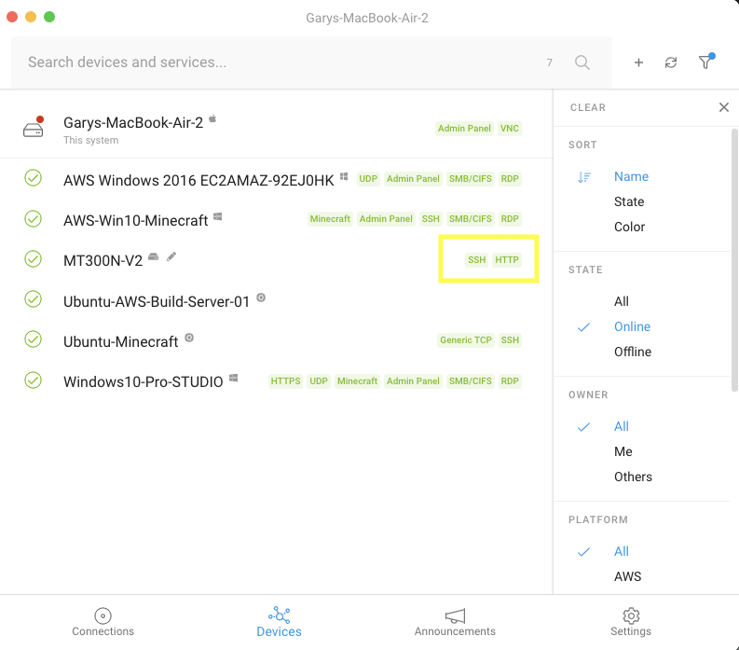Sort devices by Color
Viewport: 739px width, 650px height.
(x=629, y=227)
